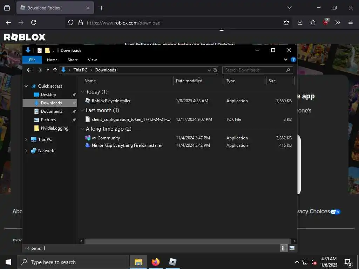Open Firefox downloads panel arrow icon
This screenshot has width=359, height=269.
point(300,22)
